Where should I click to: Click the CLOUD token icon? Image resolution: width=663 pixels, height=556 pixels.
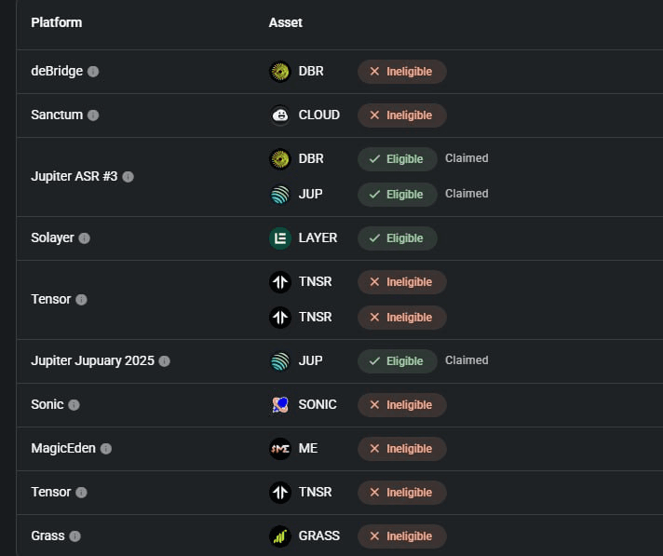coord(280,115)
